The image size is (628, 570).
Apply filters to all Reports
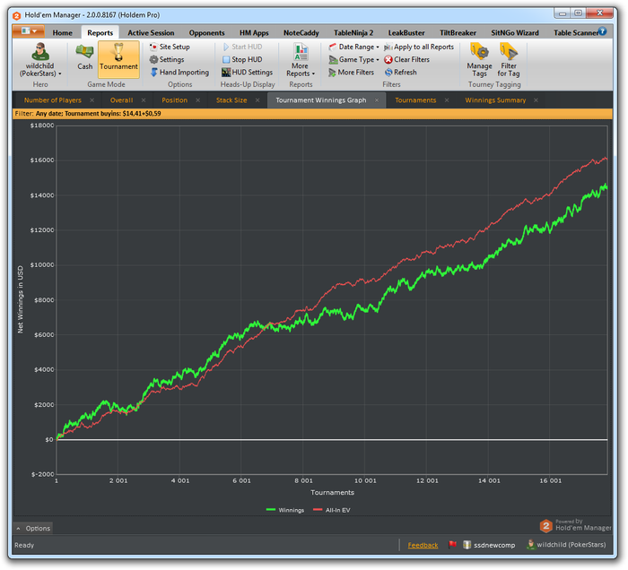pos(419,47)
